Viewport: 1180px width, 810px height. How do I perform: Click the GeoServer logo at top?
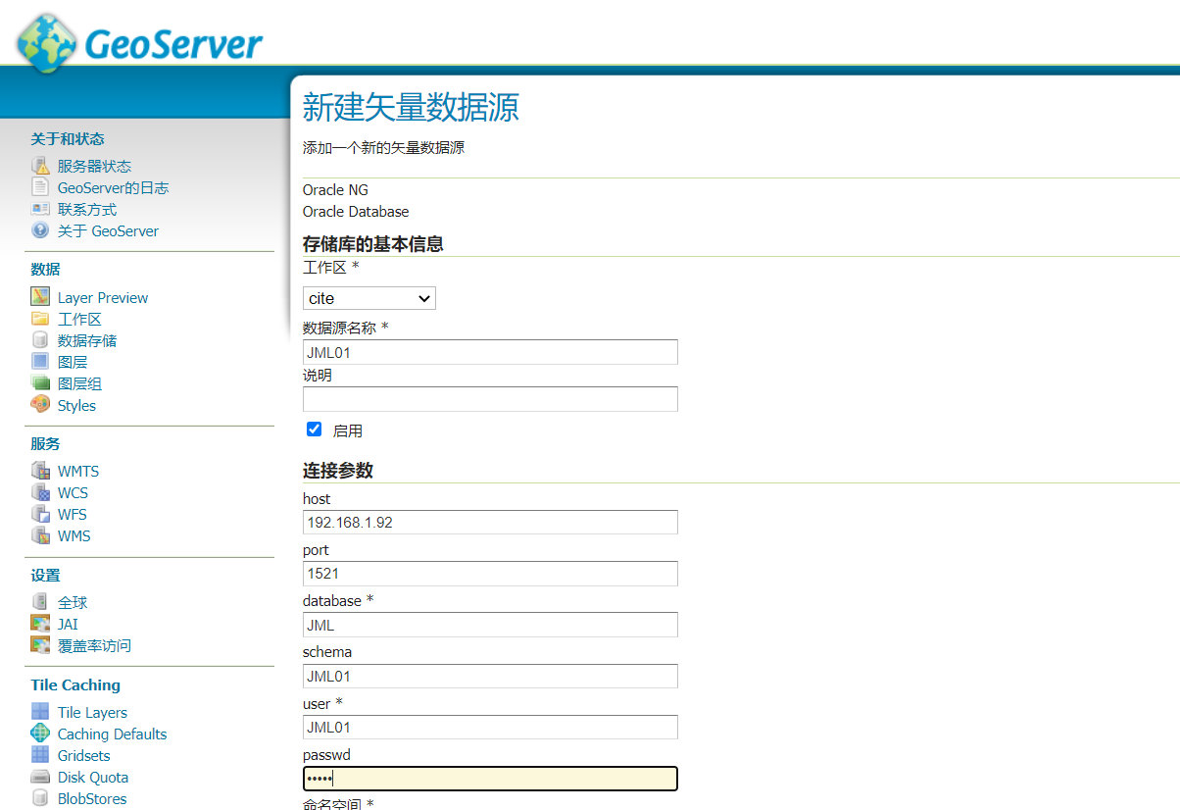coord(140,42)
